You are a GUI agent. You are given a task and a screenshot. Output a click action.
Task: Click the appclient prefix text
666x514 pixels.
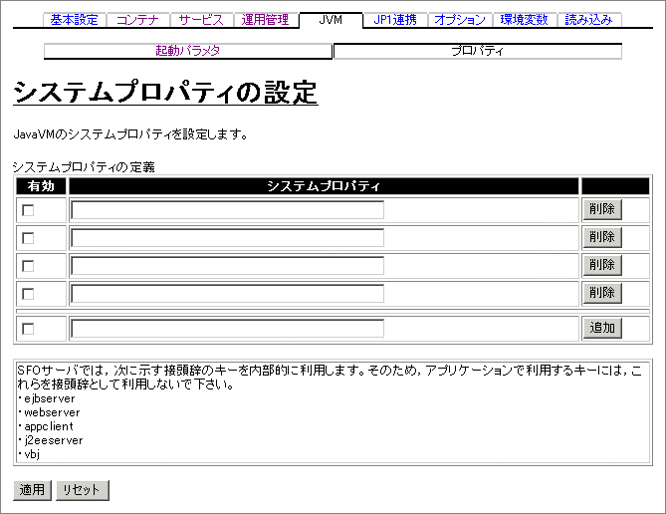[49, 426]
